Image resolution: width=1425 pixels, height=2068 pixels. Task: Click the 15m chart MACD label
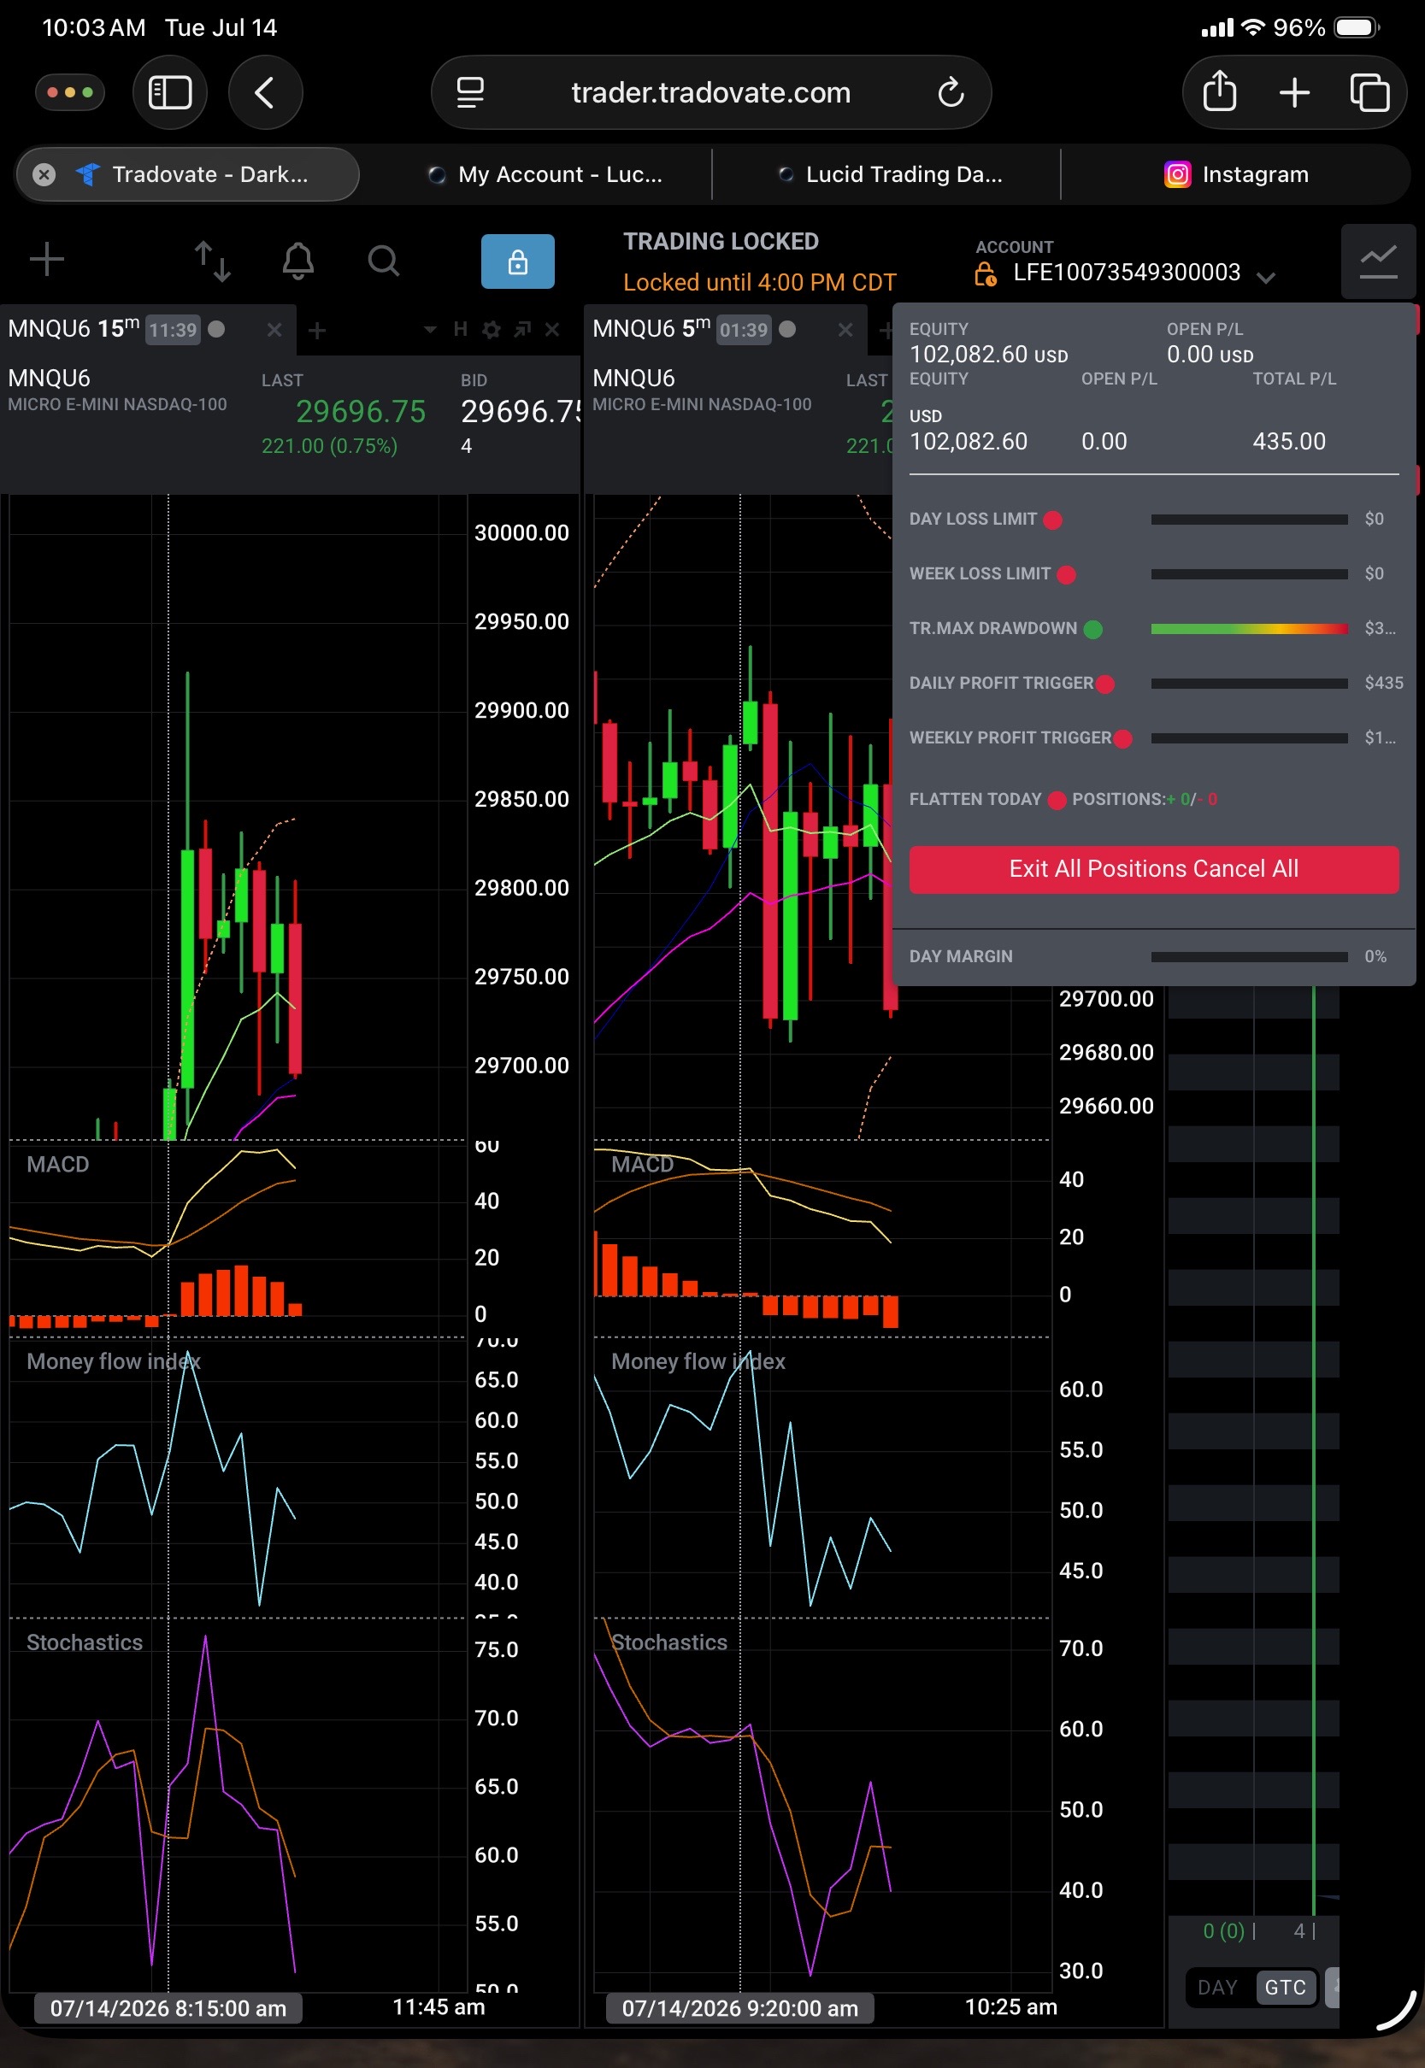point(58,1164)
